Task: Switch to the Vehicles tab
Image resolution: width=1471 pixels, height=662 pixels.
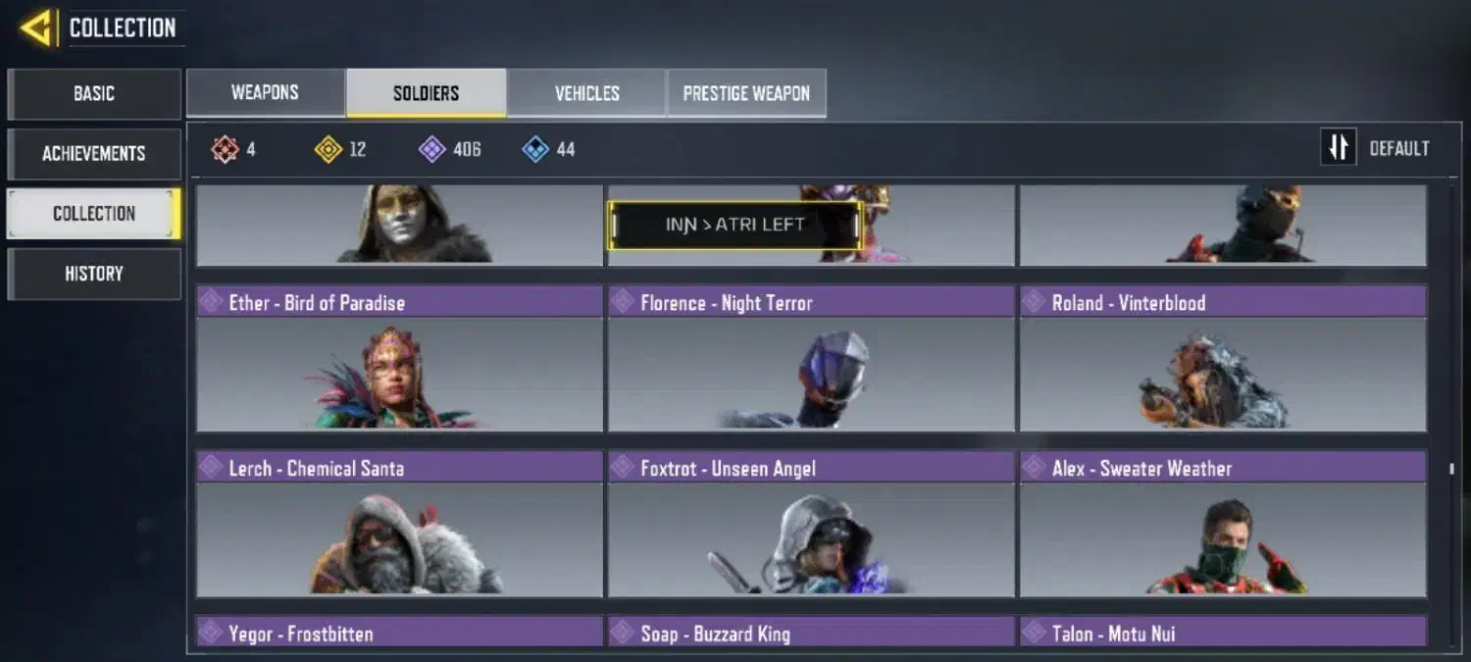Action: point(586,93)
